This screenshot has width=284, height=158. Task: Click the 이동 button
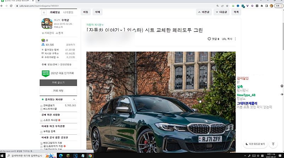coord(86,12)
